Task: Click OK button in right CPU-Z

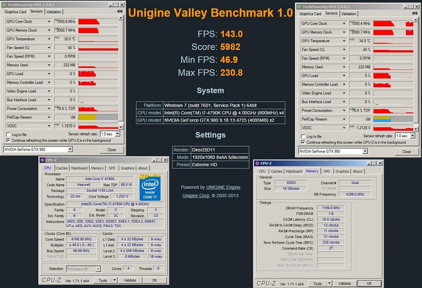Action: pyautogui.click(x=369, y=283)
